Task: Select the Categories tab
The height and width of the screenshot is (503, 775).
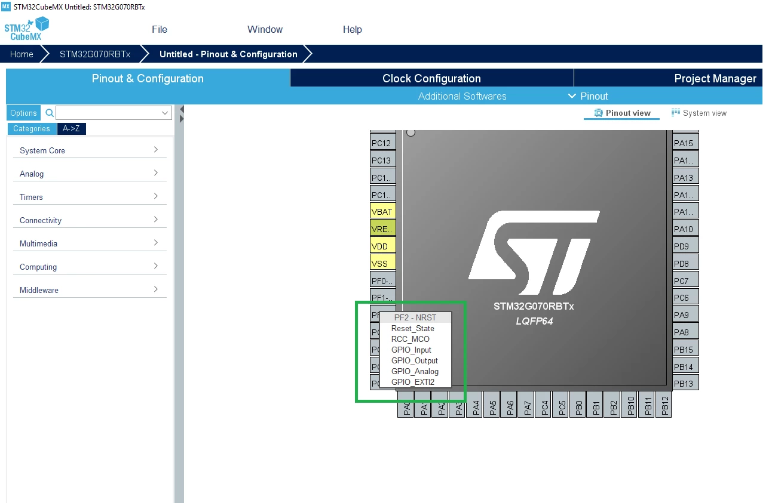Action: tap(32, 128)
